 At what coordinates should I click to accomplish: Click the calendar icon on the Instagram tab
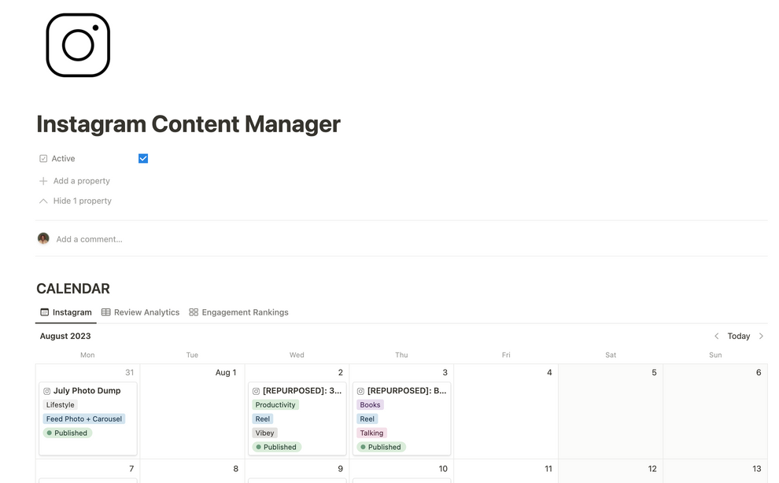(x=46, y=312)
